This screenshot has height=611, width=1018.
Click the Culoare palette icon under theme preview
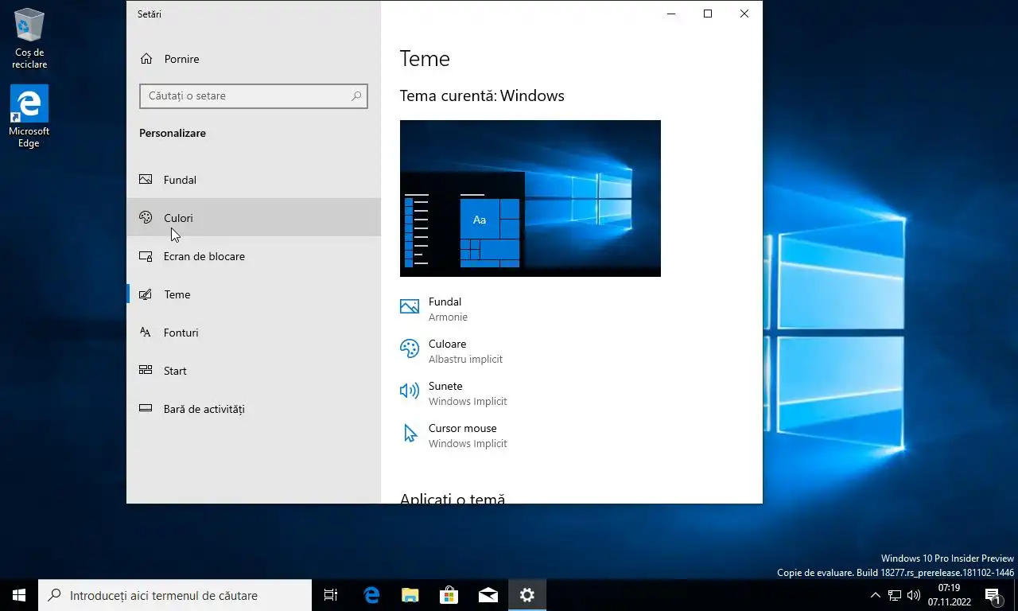410,348
